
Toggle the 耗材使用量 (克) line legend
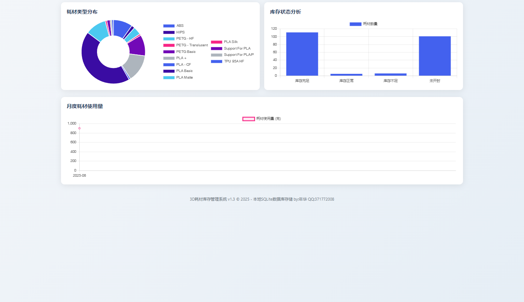click(262, 119)
